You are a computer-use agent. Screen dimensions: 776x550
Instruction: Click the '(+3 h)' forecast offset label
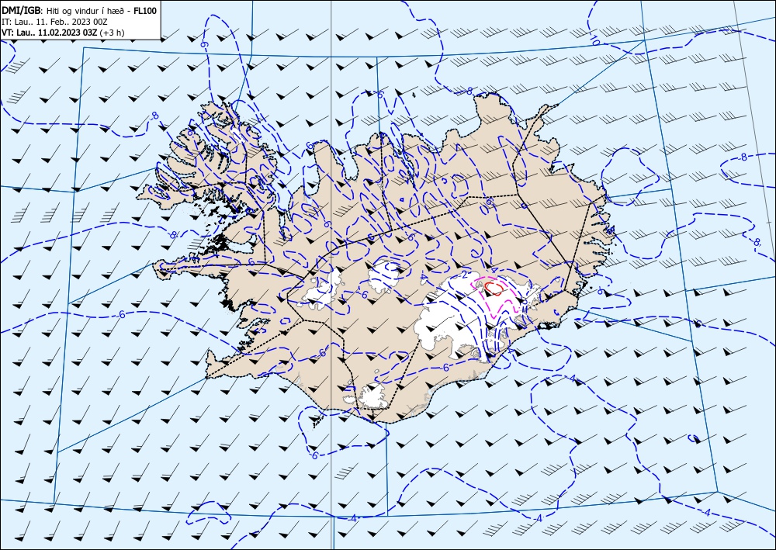point(112,33)
